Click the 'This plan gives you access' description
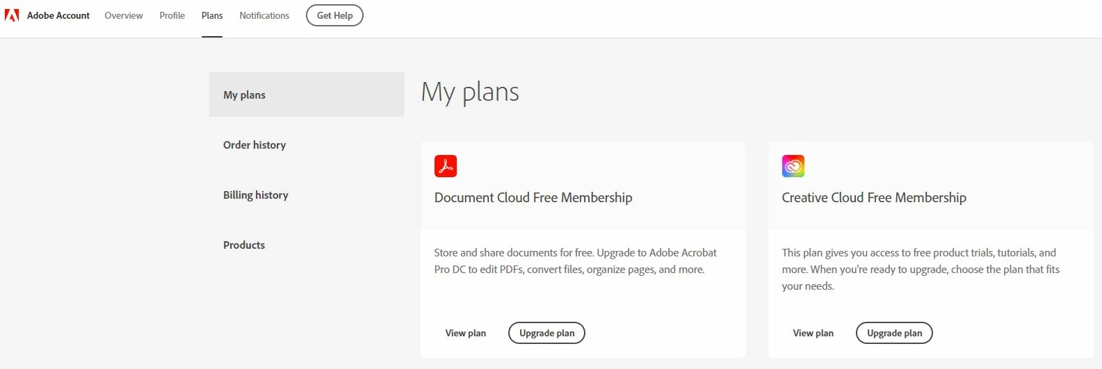The width and height of the screenshot is (1102, 369). pos(921,269)
